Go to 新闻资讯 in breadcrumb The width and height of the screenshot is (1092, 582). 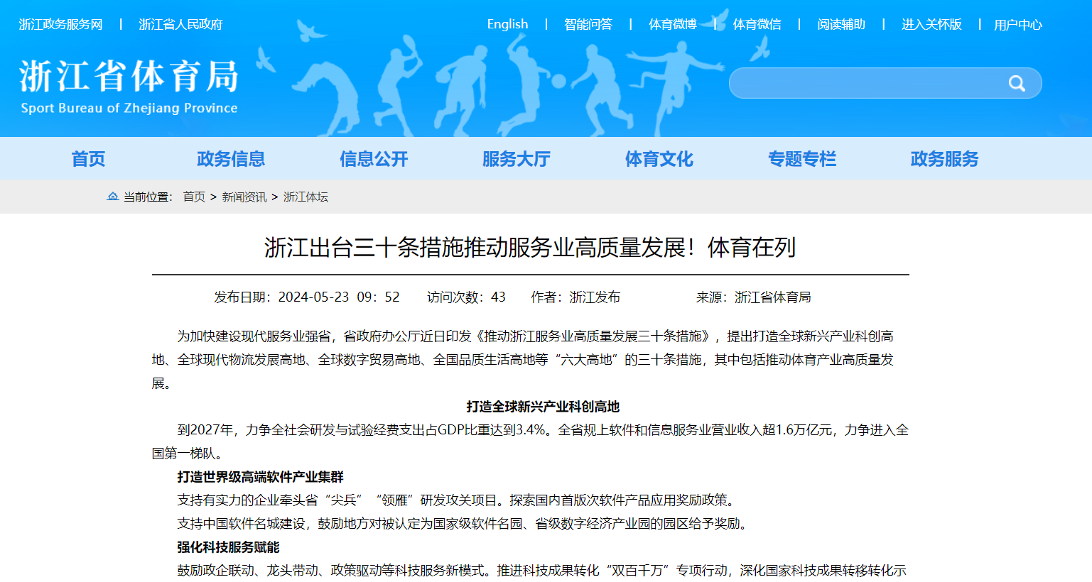point(244,197)
